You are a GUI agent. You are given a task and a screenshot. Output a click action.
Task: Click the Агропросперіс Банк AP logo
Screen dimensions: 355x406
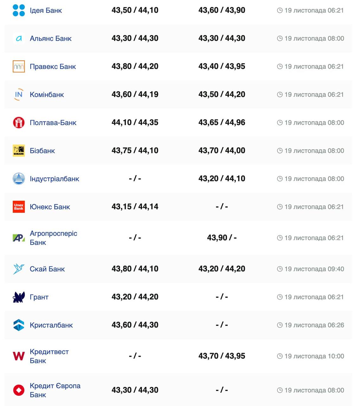point(19,238)
